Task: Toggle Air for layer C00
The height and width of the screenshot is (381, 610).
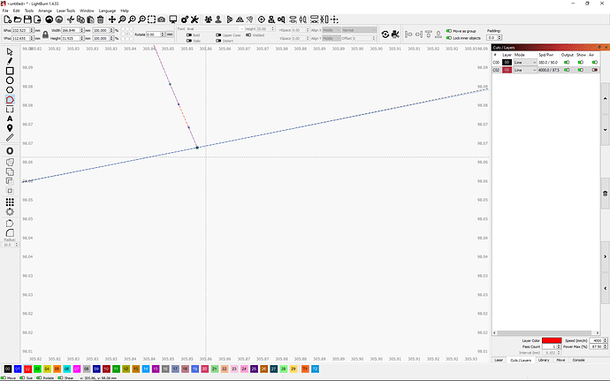Action: click(594, 62)
